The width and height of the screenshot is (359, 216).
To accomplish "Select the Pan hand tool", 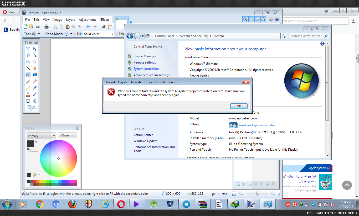I will 35,68.
